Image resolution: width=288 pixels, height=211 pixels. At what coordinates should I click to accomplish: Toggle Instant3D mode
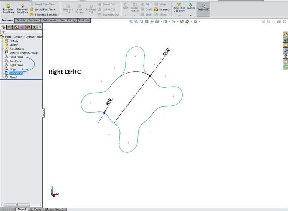pyautogui.click(x=203, y=9)
